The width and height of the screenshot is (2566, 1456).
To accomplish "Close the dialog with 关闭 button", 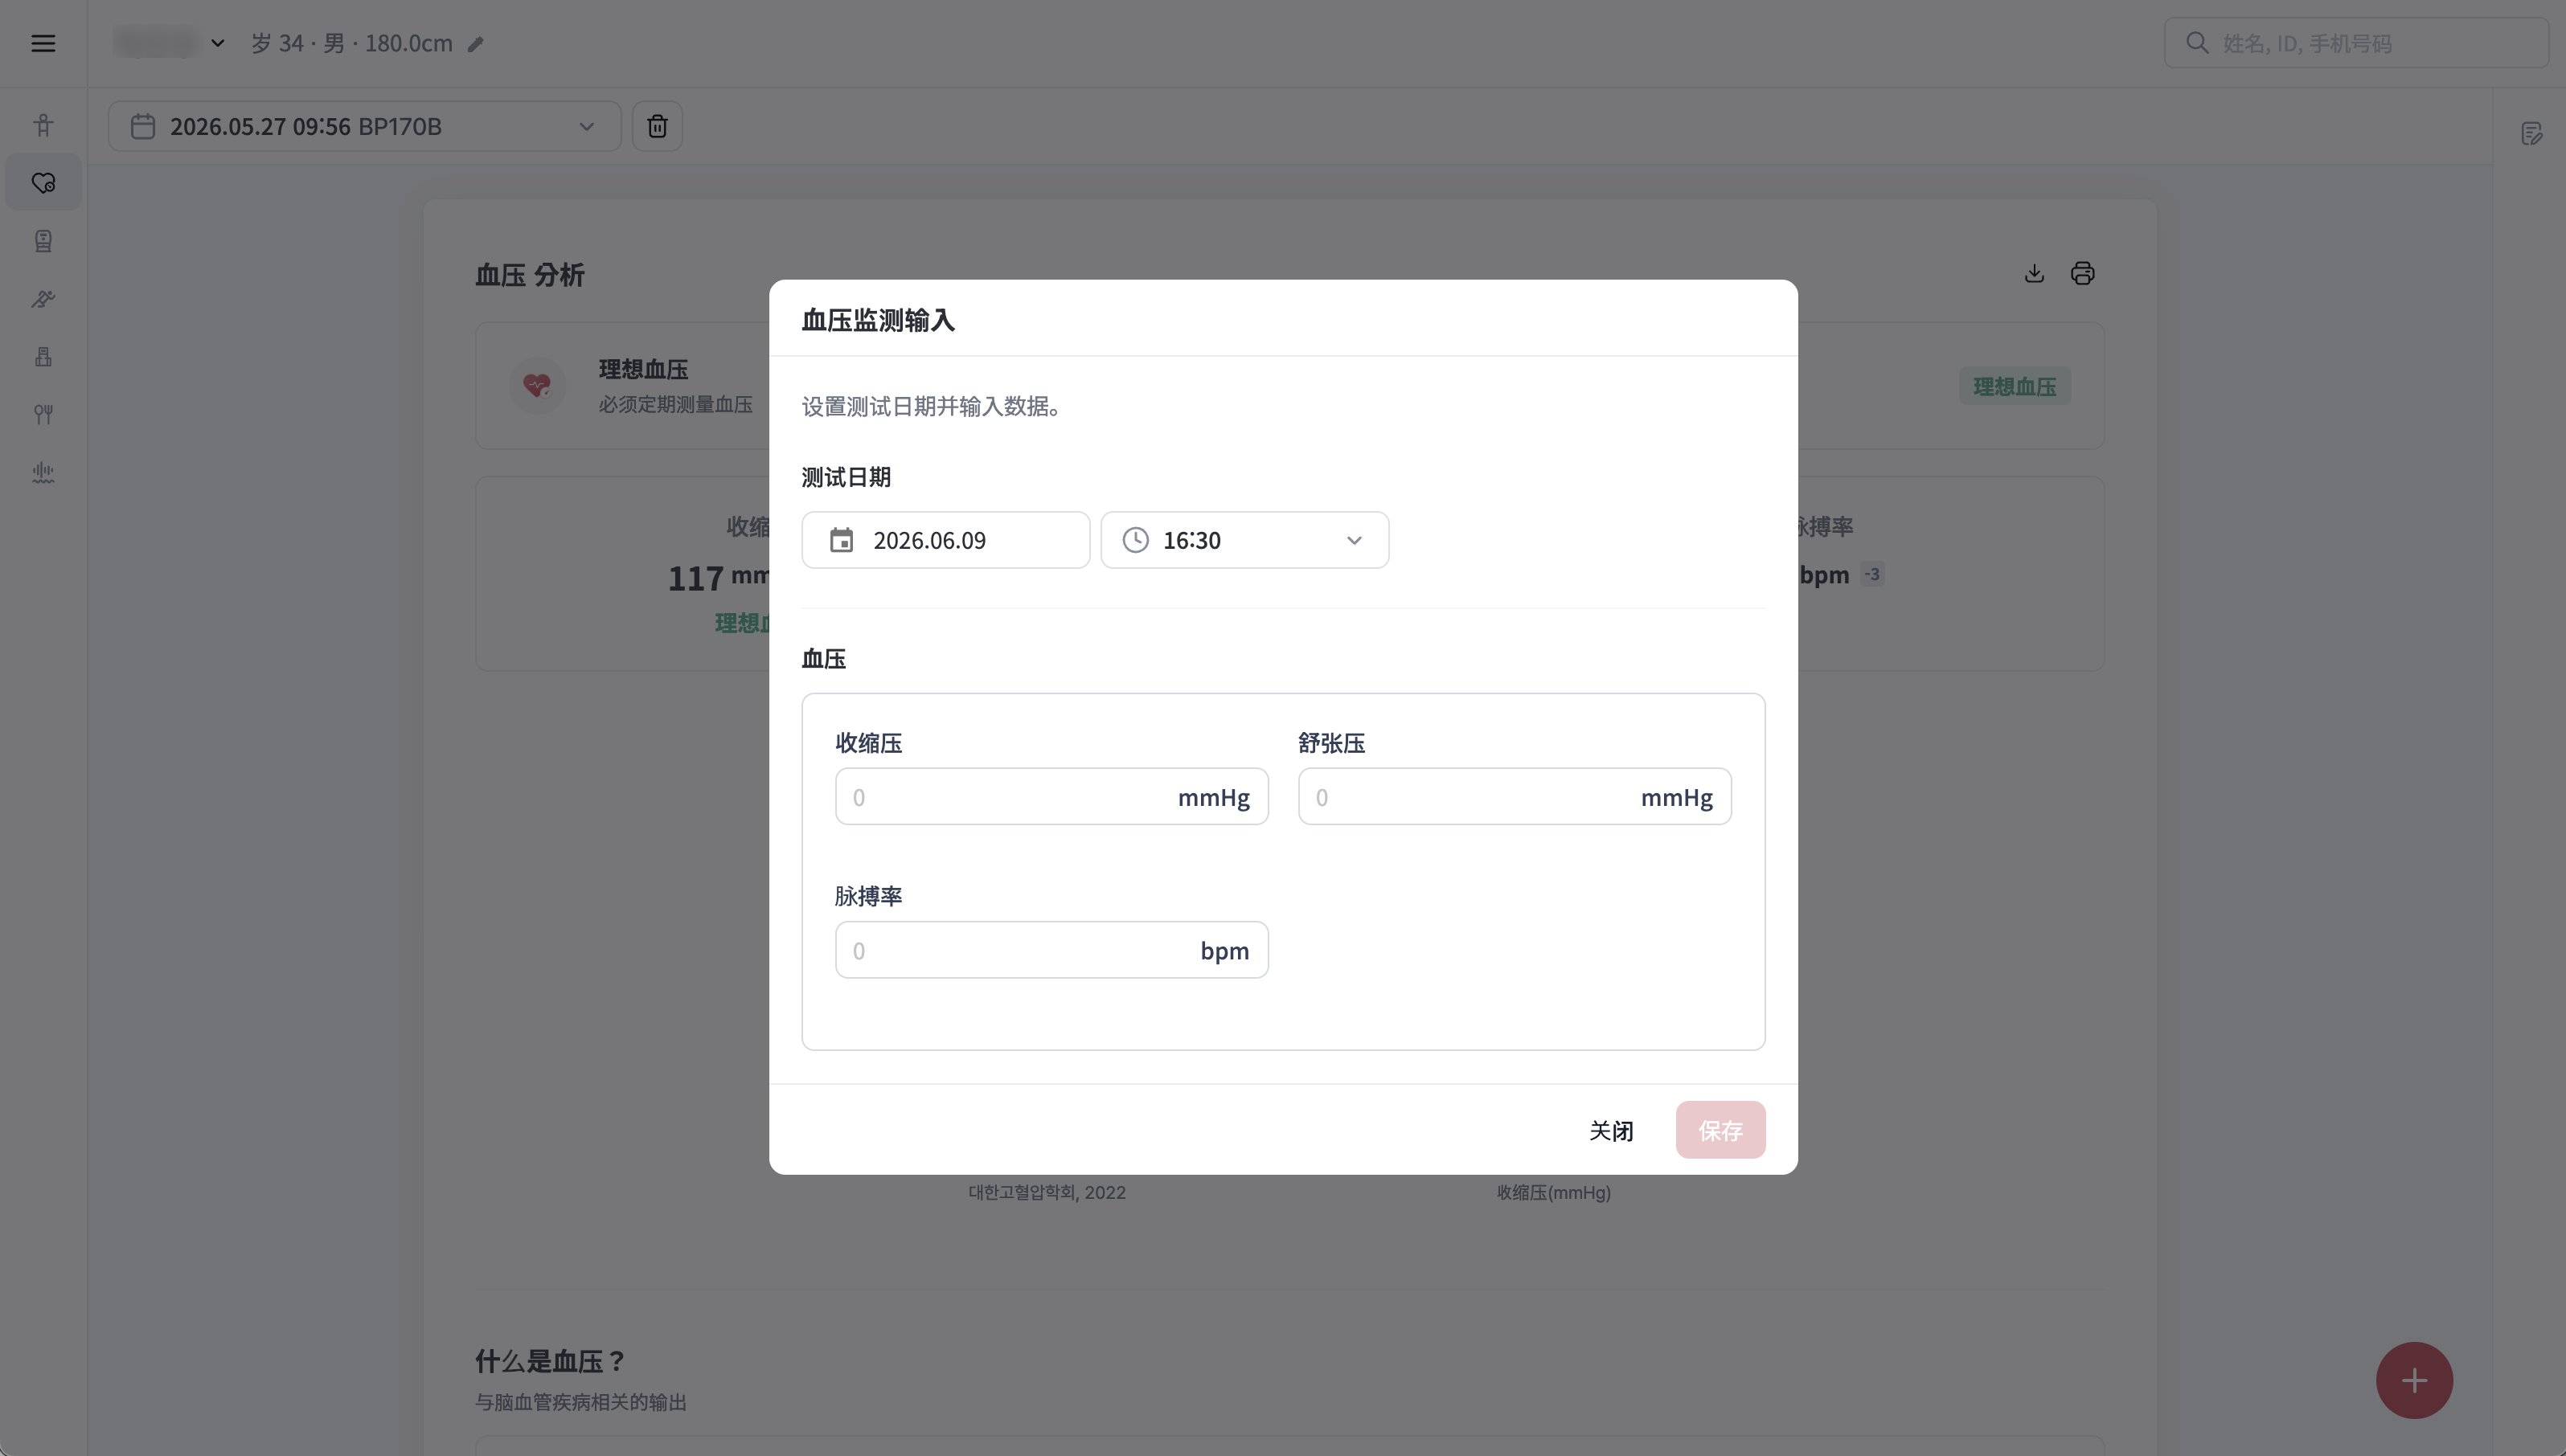I will (x=1612, y=1130).
